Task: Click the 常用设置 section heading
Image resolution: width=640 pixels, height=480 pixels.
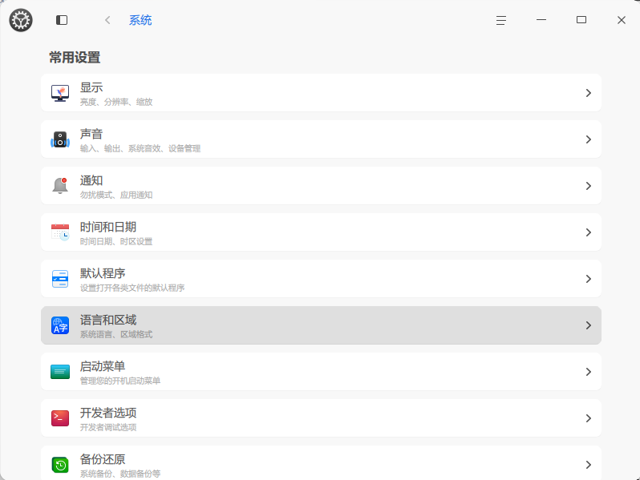Action: 75,58
